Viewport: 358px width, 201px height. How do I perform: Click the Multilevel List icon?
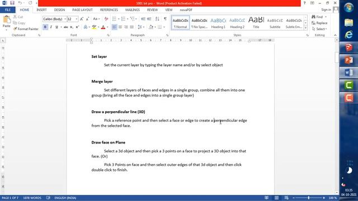132,19
